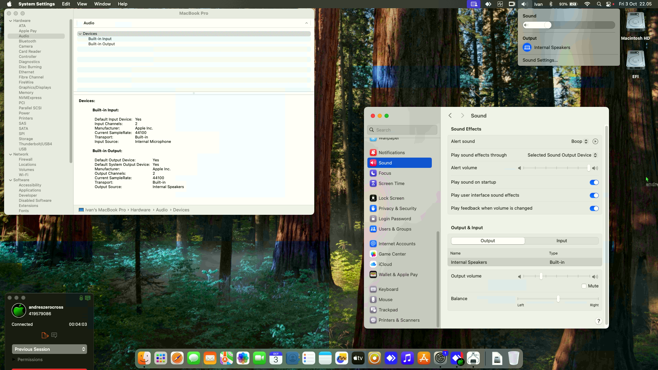Viewport: 658px width, 370px height.
Task: Open chat icon in remote session panel
Action: pos(54,335)
